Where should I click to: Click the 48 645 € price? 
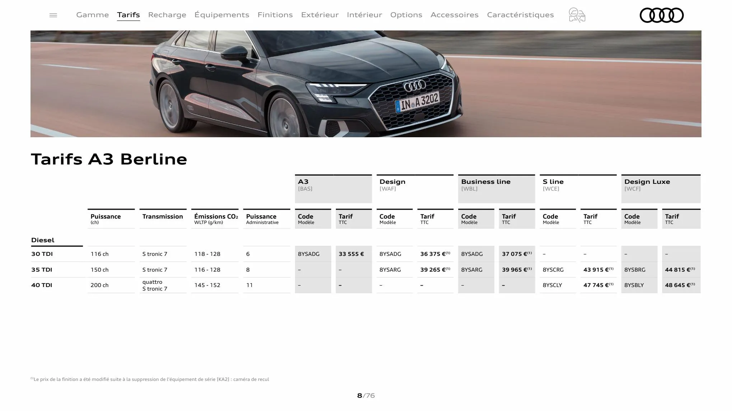click(680, 285)
